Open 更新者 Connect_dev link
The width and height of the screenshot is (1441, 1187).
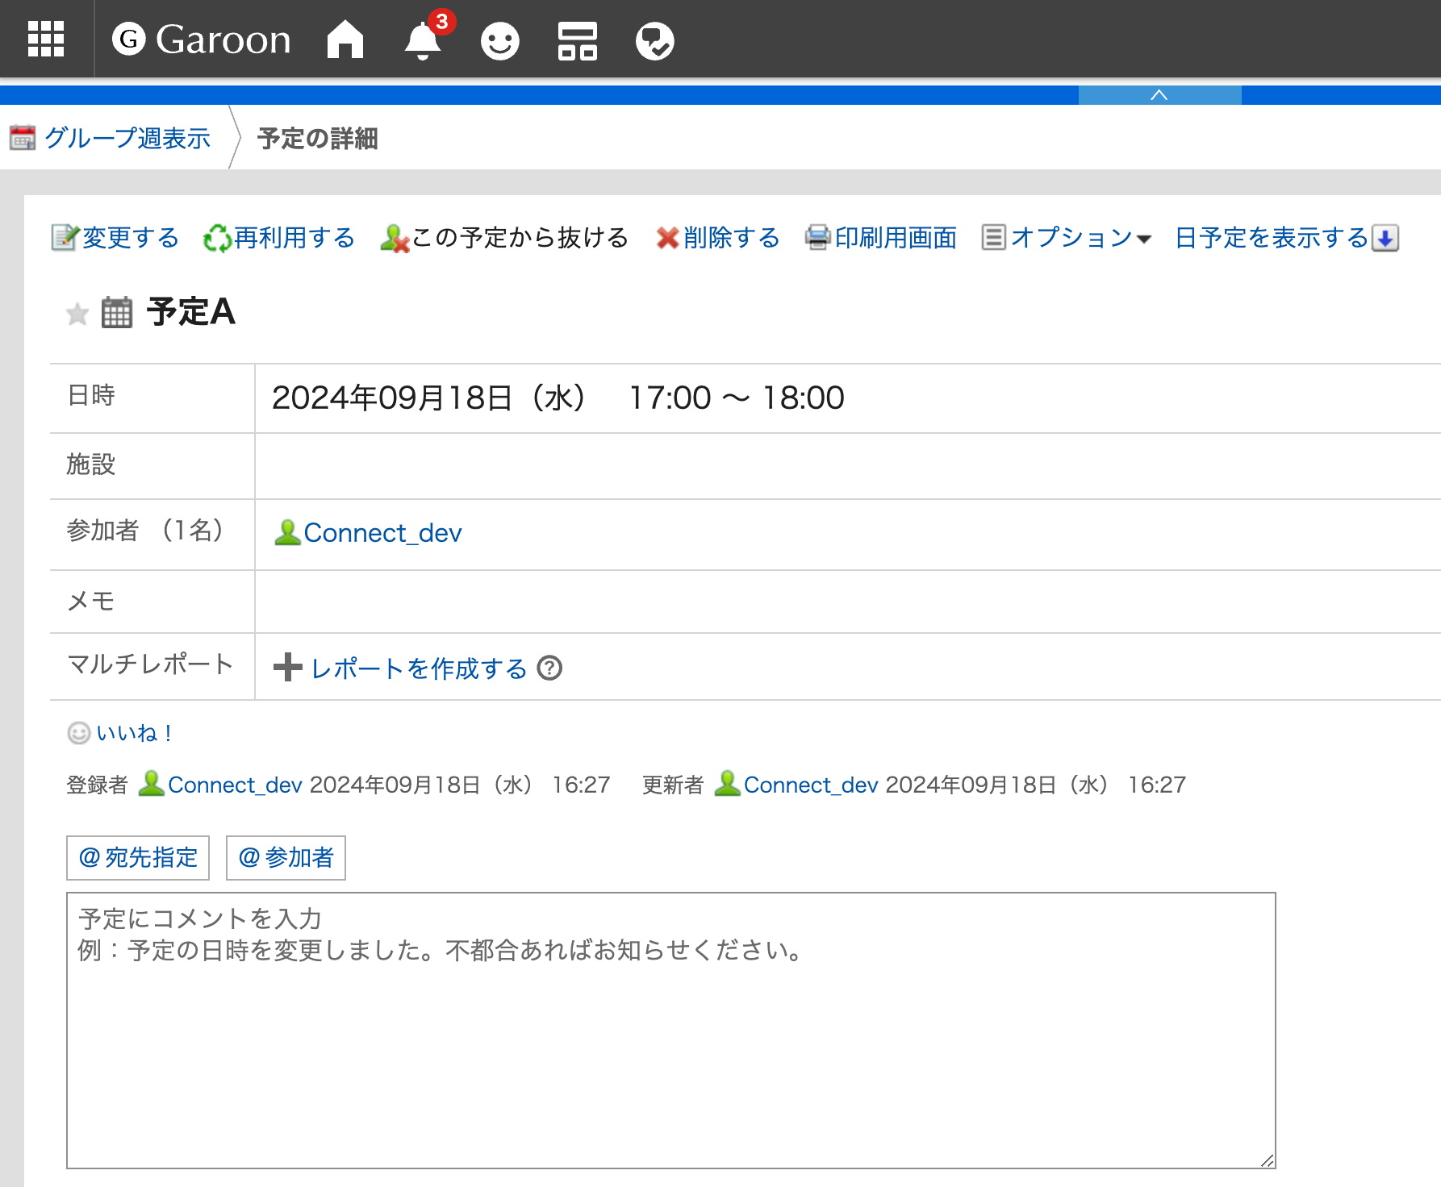811,785
